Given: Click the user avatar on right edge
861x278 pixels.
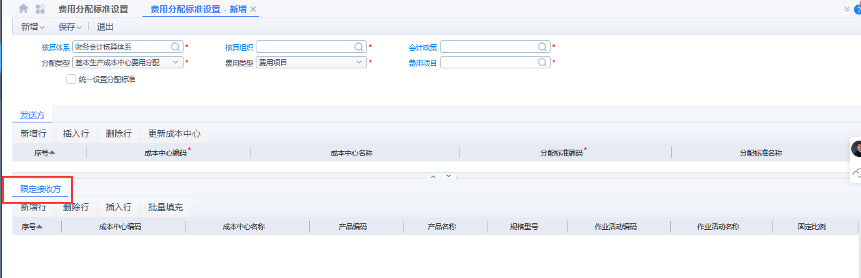Looking at the screenshot, I should pyautogui.click(x=856, y=148).
